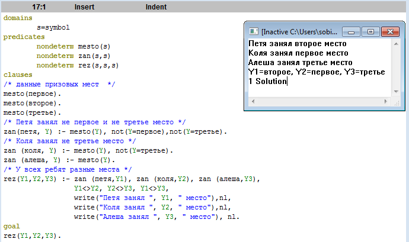Click the 'goal' keyword line
This screenshot has height=242, width=409.
tap(11, 227)
